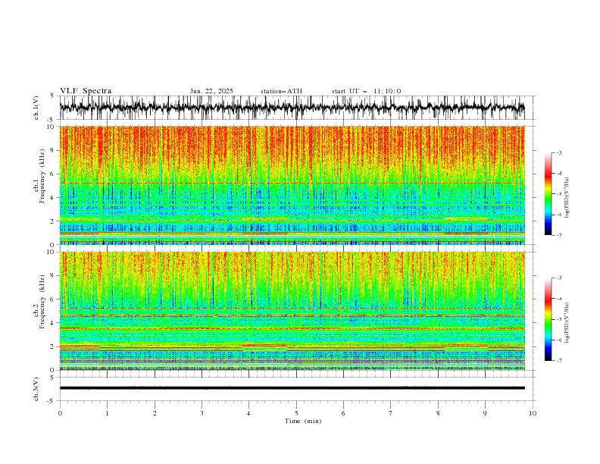The width and height of the screenshot is (600, 464).
Task: Click the time axis tick label "1"
Action: (107, 413)
